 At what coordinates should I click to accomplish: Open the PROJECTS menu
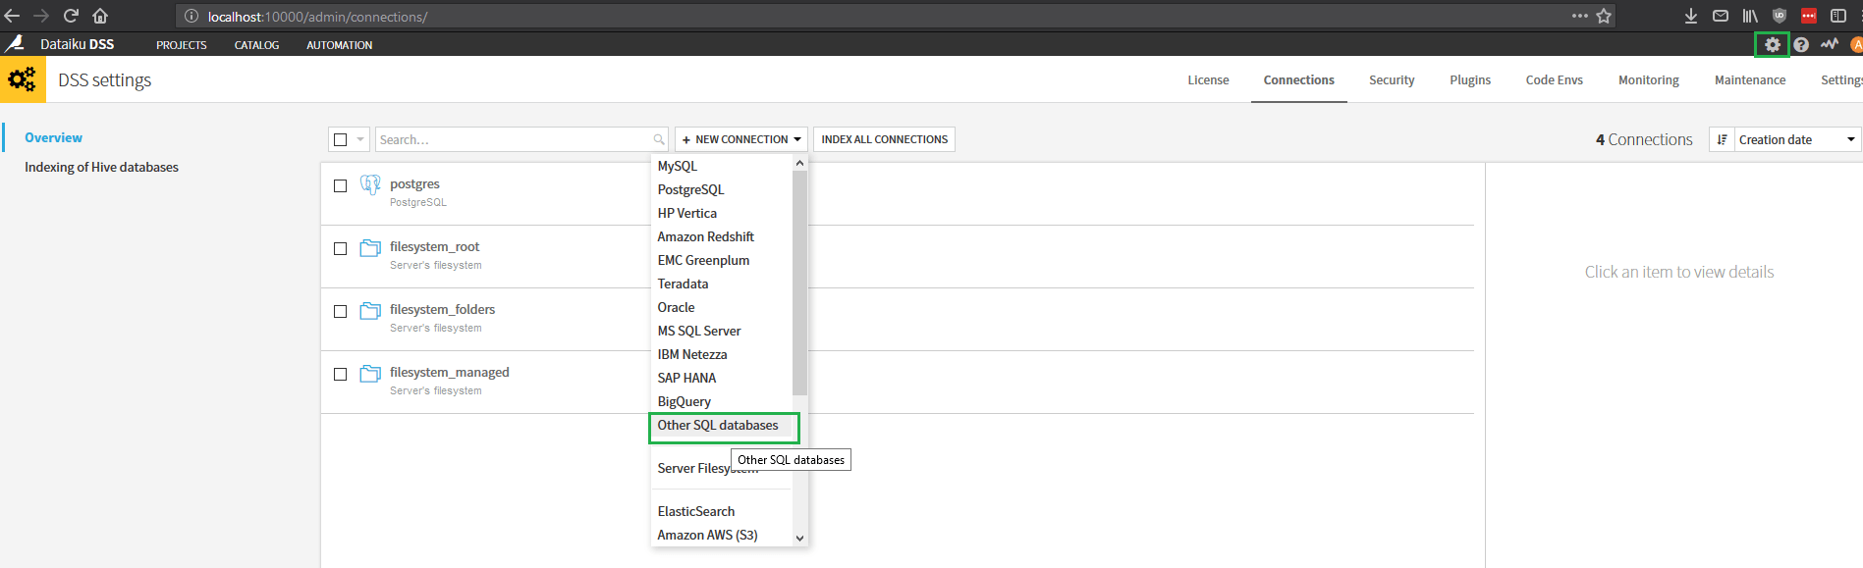click(182, 45)
